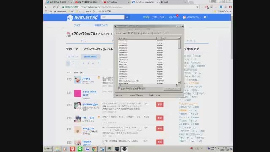
Task: Go to page 2 of supporters list
Action: tap(73, 63)
